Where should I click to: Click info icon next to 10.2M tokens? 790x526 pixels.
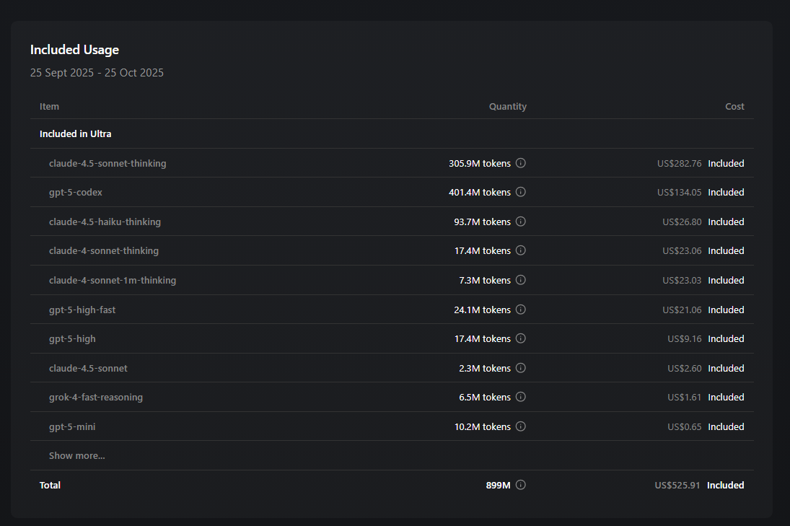[x=521, y=426]
